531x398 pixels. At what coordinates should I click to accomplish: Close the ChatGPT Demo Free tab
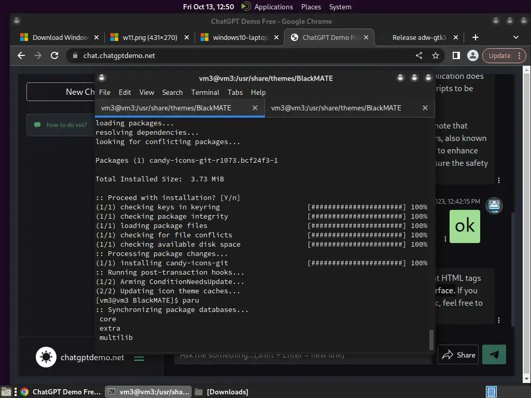(x=366, y=37)
